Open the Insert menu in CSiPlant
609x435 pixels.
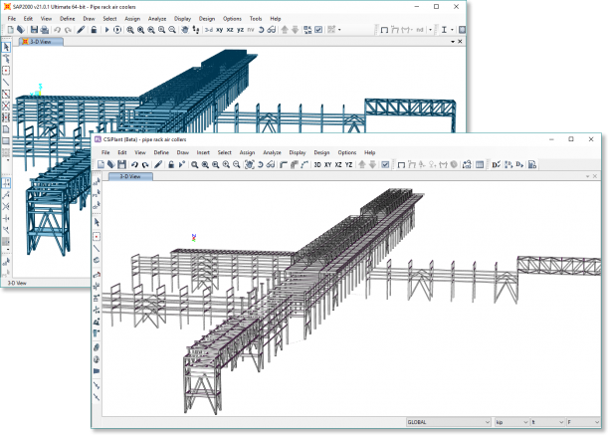pos(203,152)
